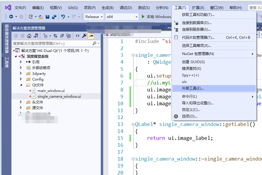
Task: Toggle Show All Files in Solution Explorer
Action: 68,35
